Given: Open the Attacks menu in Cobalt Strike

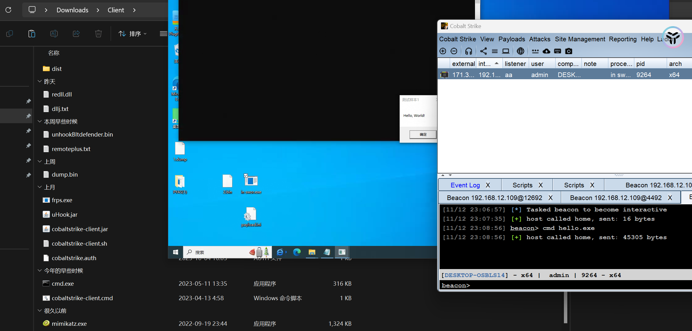Looking at the screenshot, I should point(539,39).
